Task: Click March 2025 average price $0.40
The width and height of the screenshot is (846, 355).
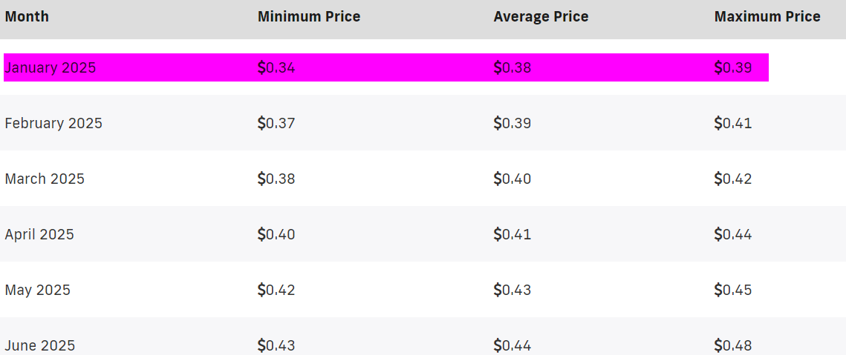Action: 513,179
